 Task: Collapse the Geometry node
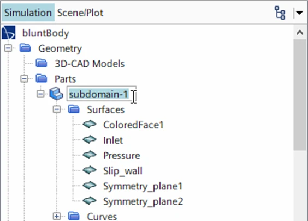[8, 48]
